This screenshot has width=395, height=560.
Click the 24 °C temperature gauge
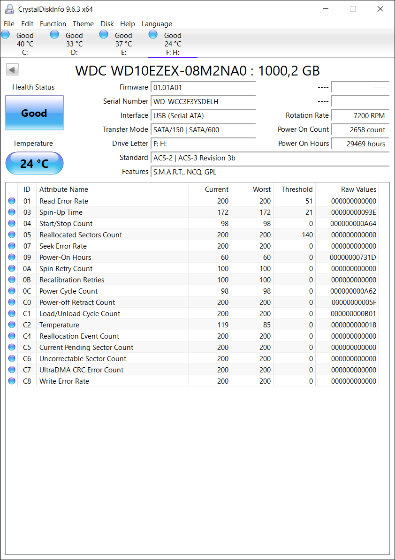click(34, 163)
